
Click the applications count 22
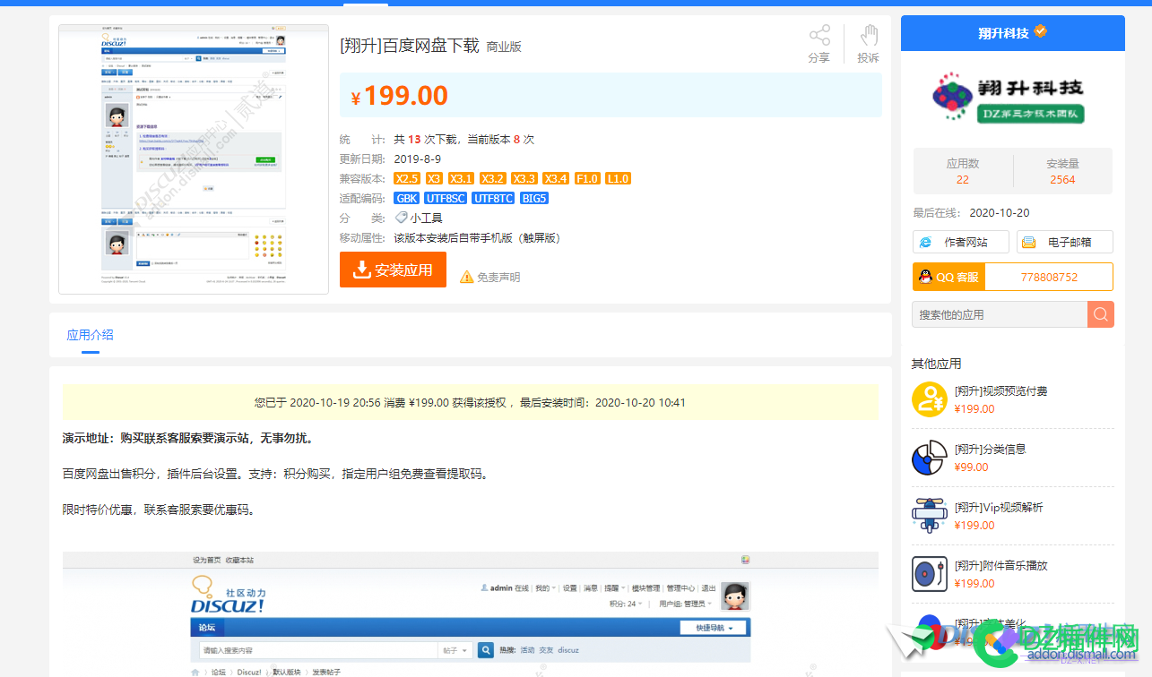(x=962, y=179)
